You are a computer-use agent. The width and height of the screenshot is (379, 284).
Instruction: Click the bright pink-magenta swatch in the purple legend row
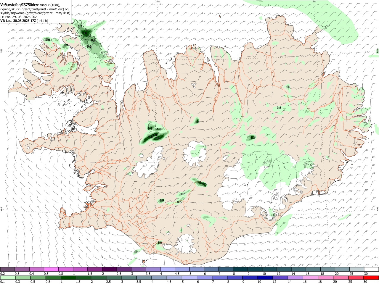coord(51,270)
